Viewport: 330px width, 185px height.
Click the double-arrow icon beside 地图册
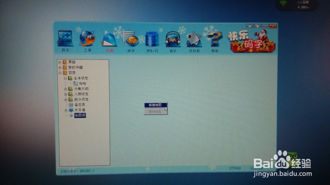(x=71, y=116)
